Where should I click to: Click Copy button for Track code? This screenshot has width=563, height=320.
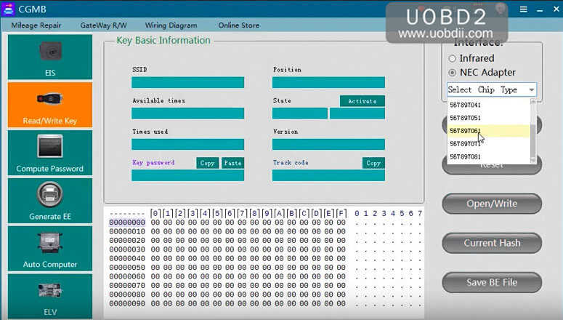[x=373, y=163]
